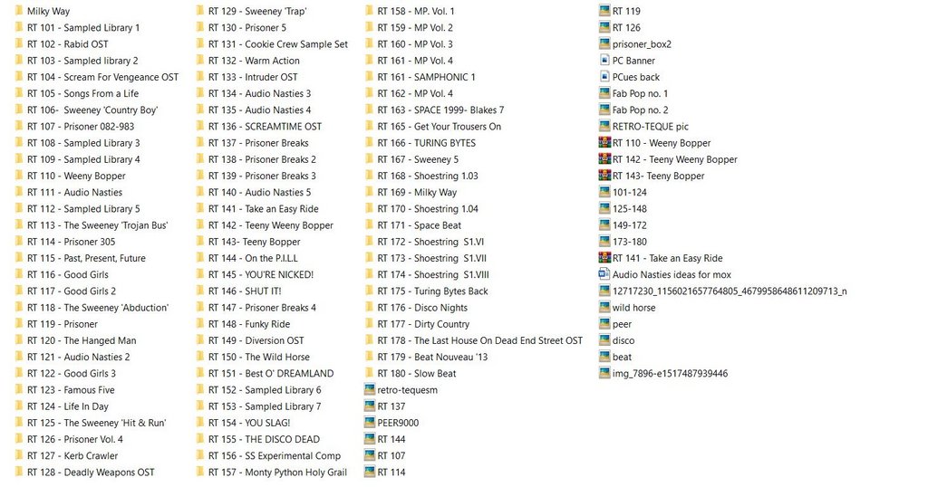Select RT 177 - Dirty Country

tap(424, 324)
